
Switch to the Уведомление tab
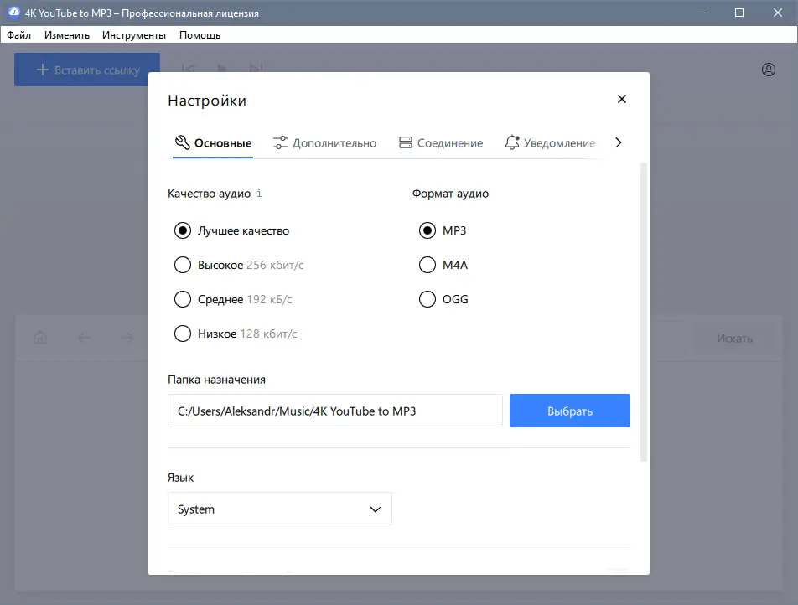pyautogui.click(x=550, y=143)
